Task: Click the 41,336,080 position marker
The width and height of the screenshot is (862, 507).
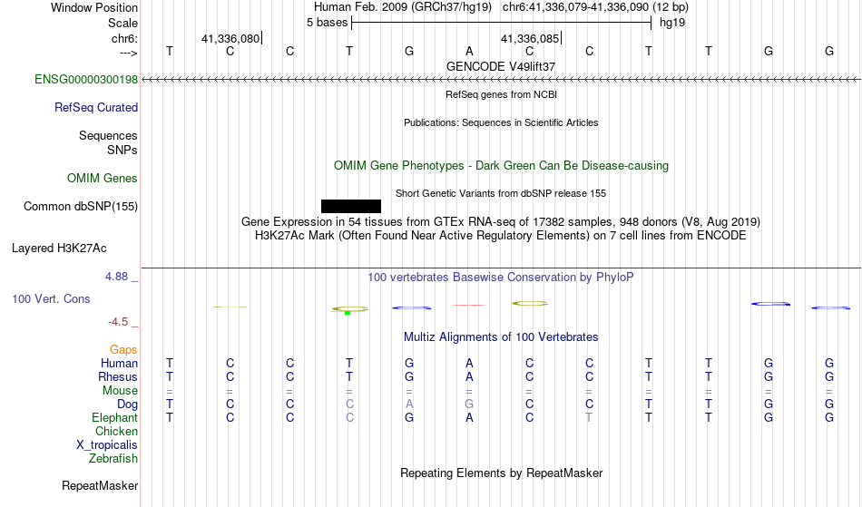Action: tap(231, 38)
